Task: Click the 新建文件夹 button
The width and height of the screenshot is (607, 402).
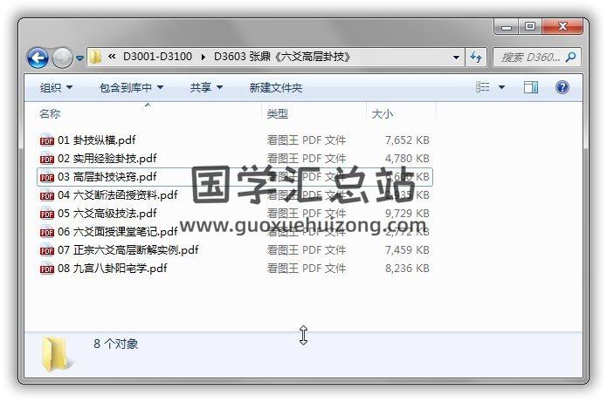Action: click(x=275, y=88)
